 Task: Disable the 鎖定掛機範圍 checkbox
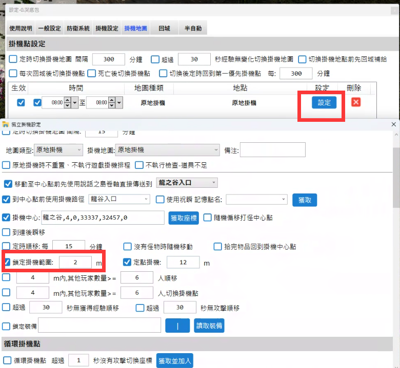[x=7, y=263]
